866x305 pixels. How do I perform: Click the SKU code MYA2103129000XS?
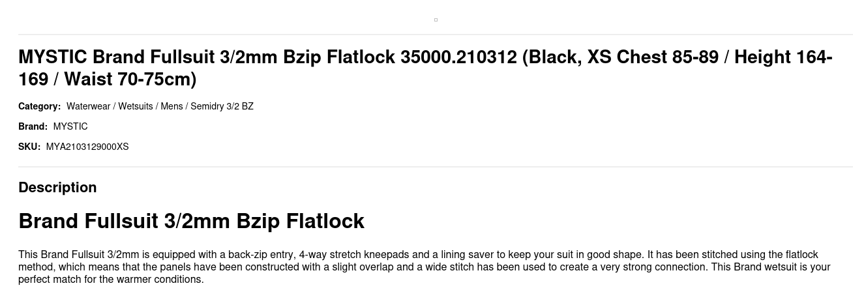tap(87, 147)
